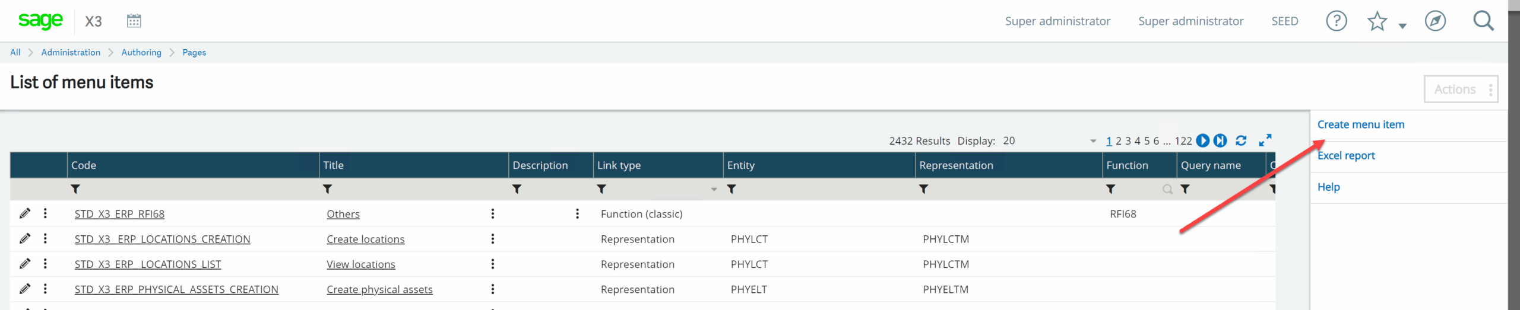
Task: Edit the STD_X3_ERP_PHYSICAL_ASSETS_CREATION row
Action: (25, 289)
